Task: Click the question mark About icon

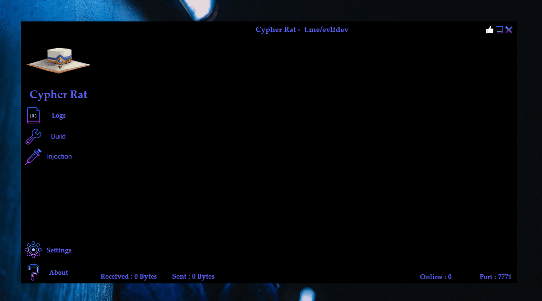Action: [x=33, y=272]
